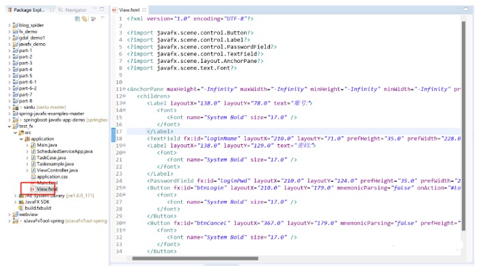Click the View.fxml editor tab icon

tap(114, 10)
